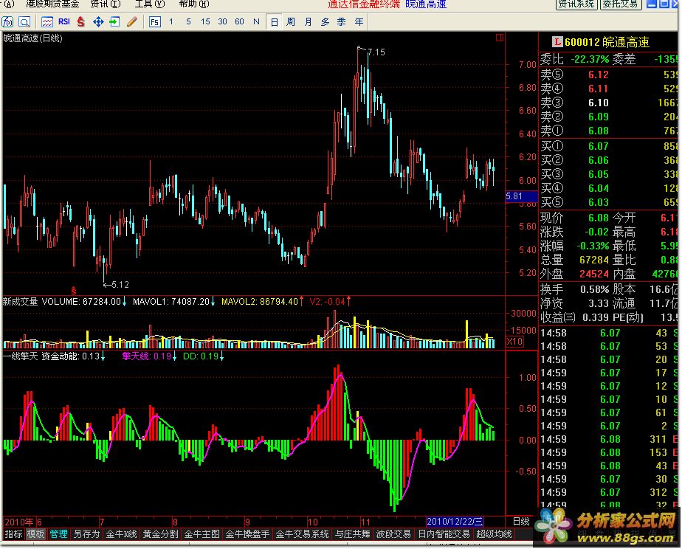This screenshot has width=682, height=549.
Task: Open the indicator chart wave icon
Action: [47, 21]
